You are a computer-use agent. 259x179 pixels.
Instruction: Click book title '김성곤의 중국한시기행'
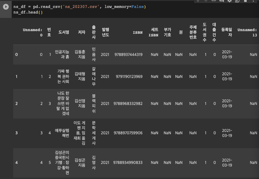click(62, 163)
